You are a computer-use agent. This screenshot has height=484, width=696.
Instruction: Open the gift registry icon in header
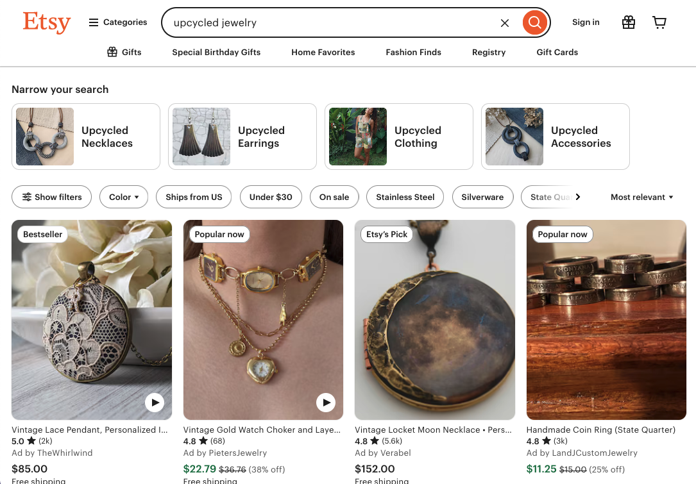[629, 22]
